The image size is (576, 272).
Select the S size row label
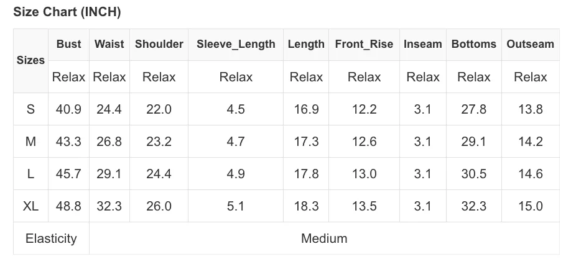[x=30, y=109]
